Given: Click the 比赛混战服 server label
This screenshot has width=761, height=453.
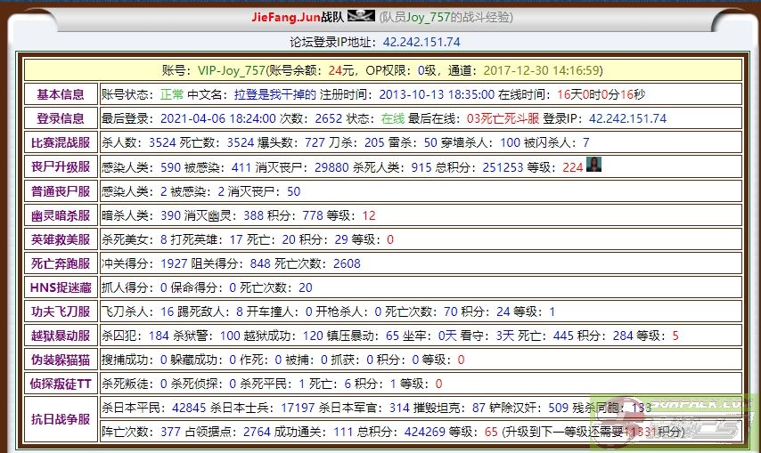Looking at the screenshot, I should [x=61, y=142].
